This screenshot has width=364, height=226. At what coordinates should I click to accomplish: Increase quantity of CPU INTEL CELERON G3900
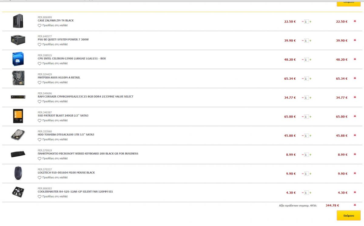tap(311, 60)
